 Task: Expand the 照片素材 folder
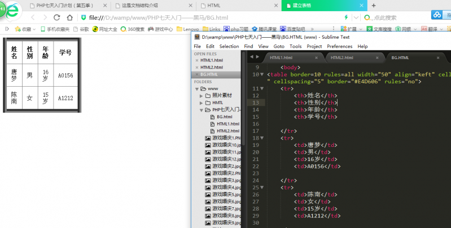coord(201,96)
